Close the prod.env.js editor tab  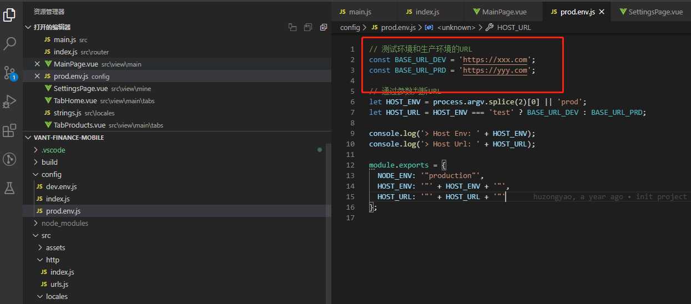602,12
